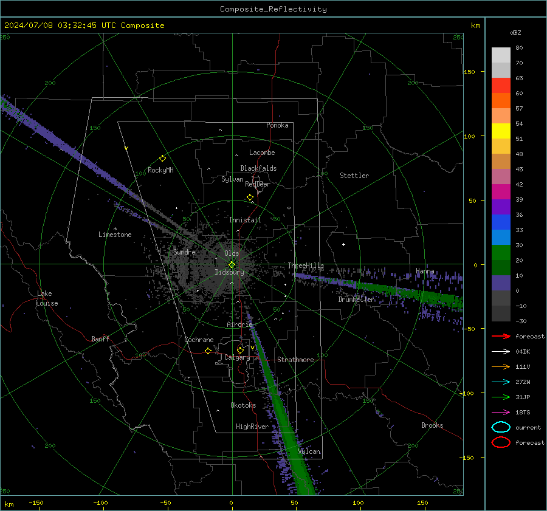Screen dimensions: 547x511
Task: Click the ThreeHills label
Action: click(x=306, y=266)
